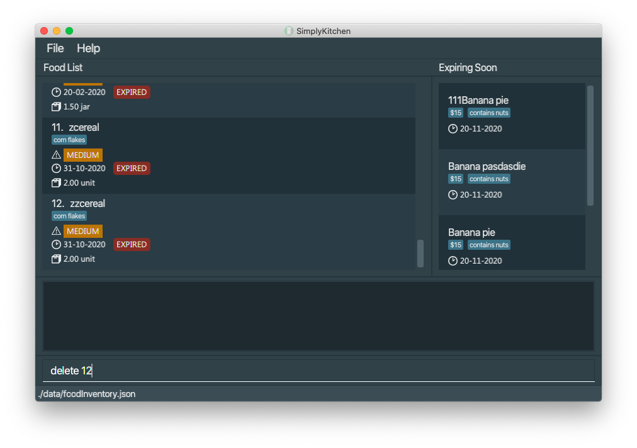This screenshot has width=637, height=448.
Task: Click the clock icon under Banana pasdasdie
Action: pyautogui.click(x=453, y=195)
